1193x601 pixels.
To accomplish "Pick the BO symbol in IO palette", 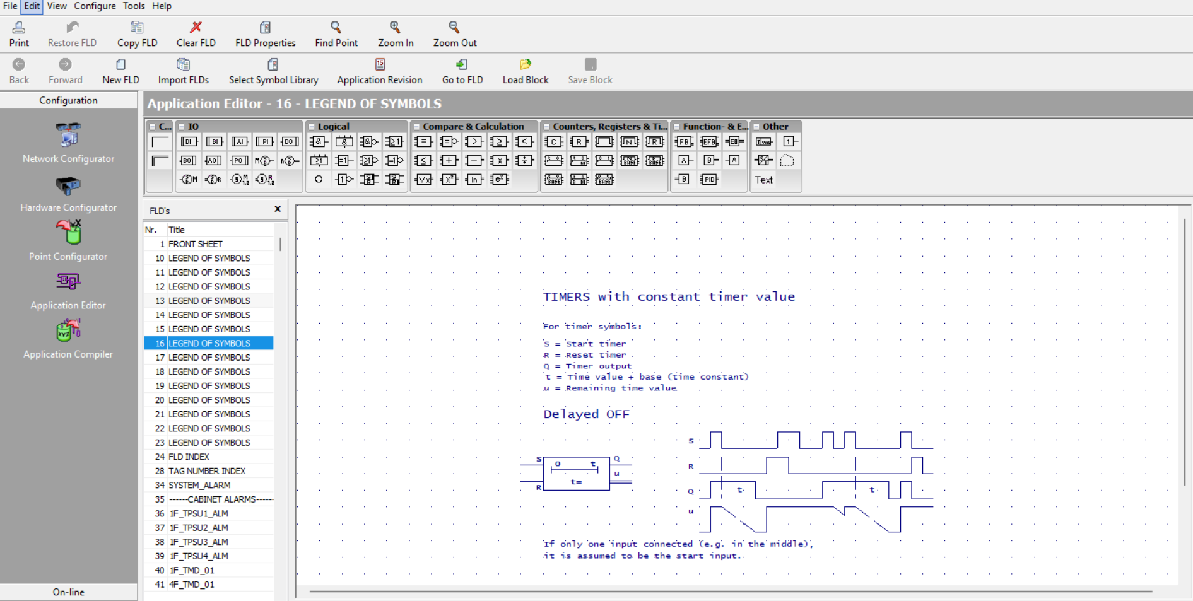I will click(x=188, y=160).
